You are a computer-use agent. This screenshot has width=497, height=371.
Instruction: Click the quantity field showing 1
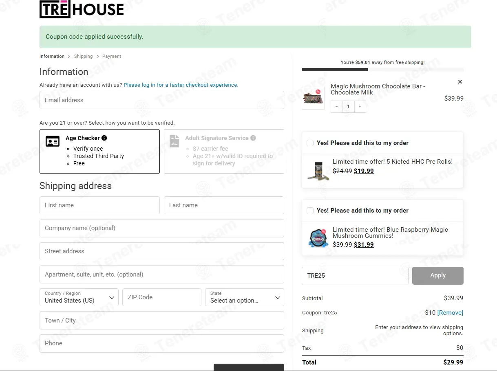tap(348, 107)
